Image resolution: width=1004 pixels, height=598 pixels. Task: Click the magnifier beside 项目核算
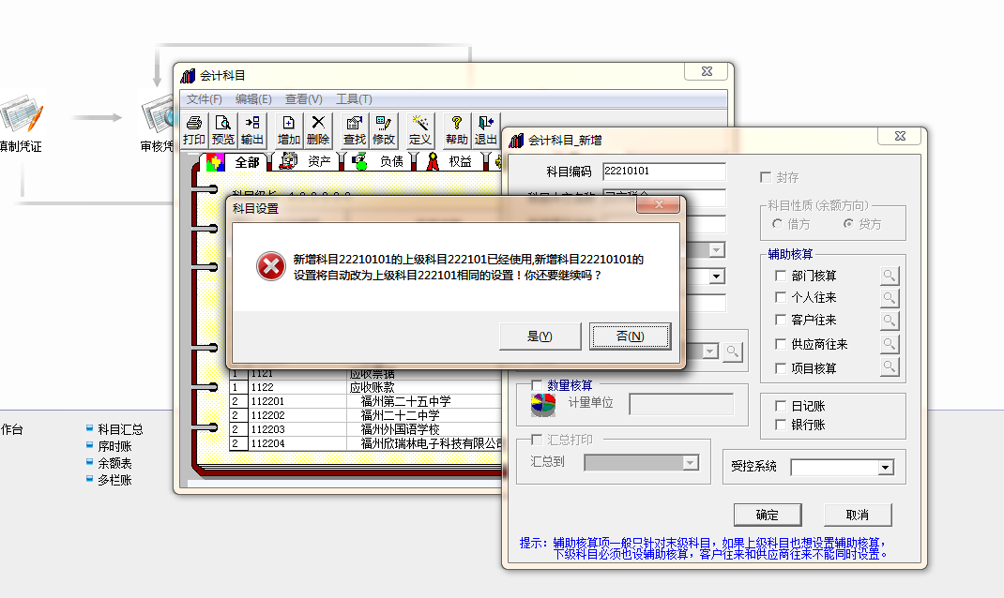click(x=889, y=367)
